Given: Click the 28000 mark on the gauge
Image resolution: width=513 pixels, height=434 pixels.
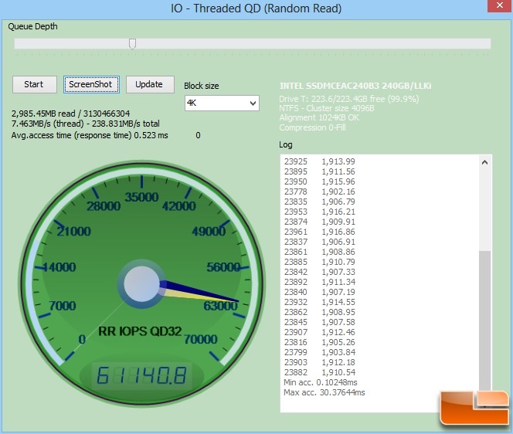Looking at the screenshot, I should (104, 206).
